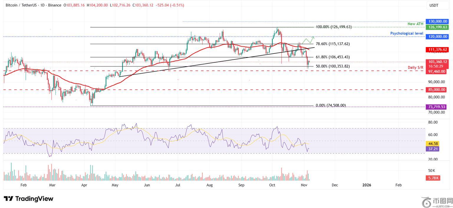This screenshot has width=453, height=208.
Task: Click the 85,000.00 dashed level label
Action: [436, 90]
